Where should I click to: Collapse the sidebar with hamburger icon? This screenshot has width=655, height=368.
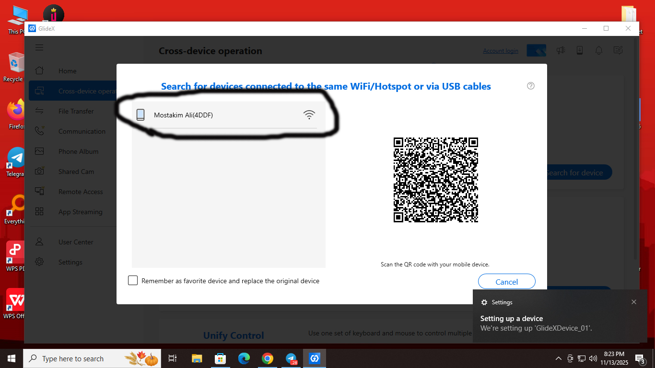(x=39, y=47)
